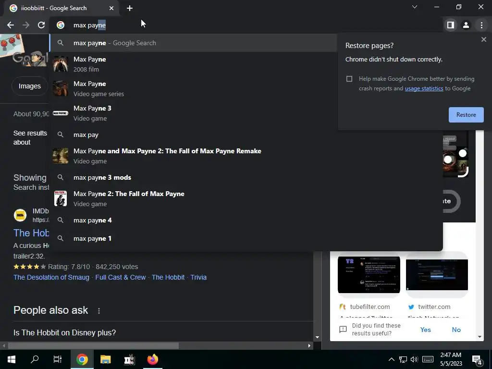Pick Max Payne 2: The Fall suggestion
Screen dimensions: 492x369
pyautogui.click(x=246, y=198)
